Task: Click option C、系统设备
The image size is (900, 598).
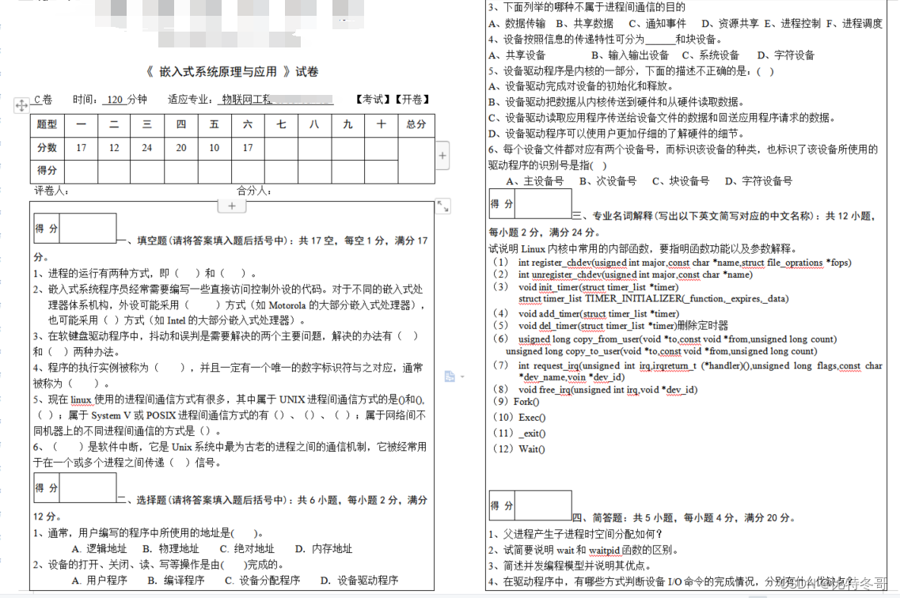Action: click(711, 55)
